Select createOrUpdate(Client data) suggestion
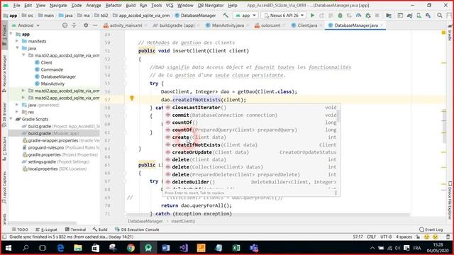Viewport: 454px width, 255px height. 251,152
